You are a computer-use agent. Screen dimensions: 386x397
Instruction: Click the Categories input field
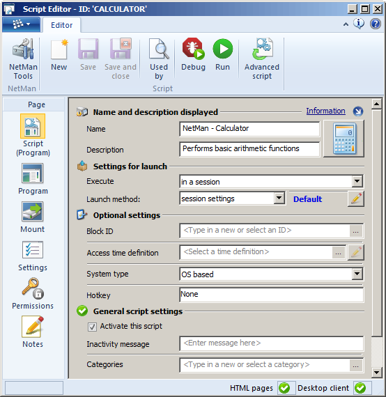(265, 365)
